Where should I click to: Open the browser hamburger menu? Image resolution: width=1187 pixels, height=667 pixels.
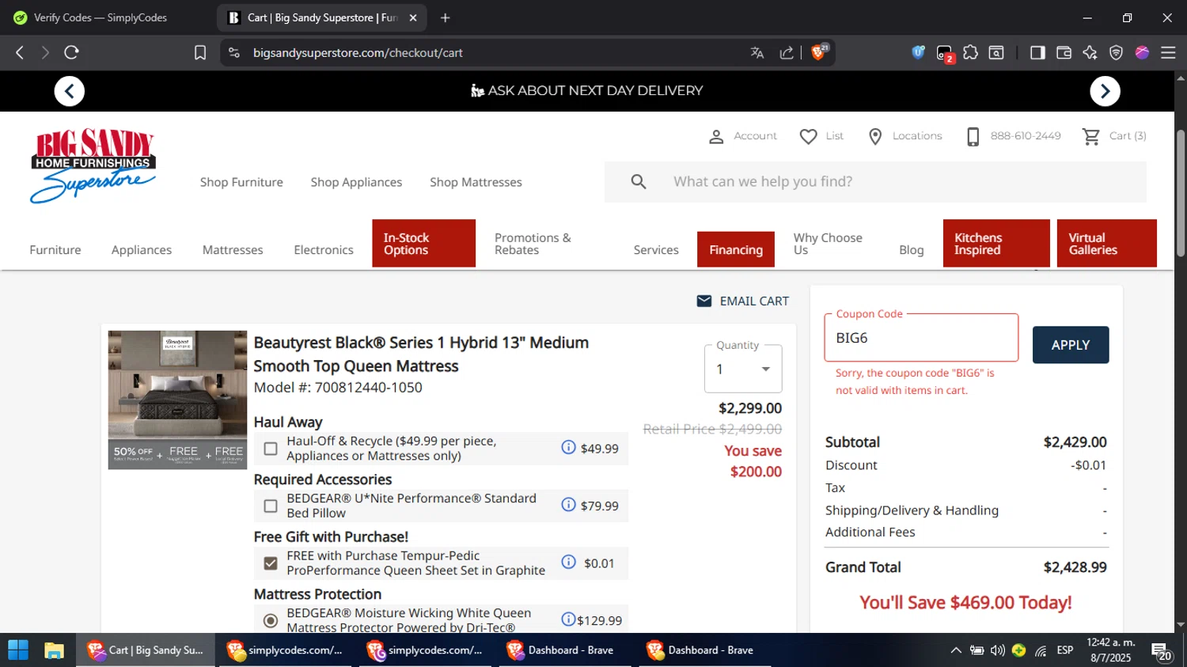[x=1168, y=52]
